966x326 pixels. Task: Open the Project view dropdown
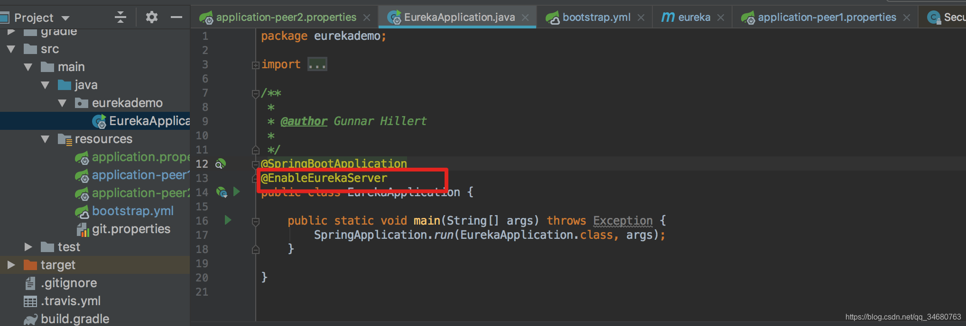coord(65,18)
